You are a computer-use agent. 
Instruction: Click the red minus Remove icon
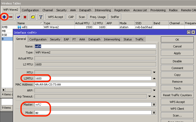point(11,17)
